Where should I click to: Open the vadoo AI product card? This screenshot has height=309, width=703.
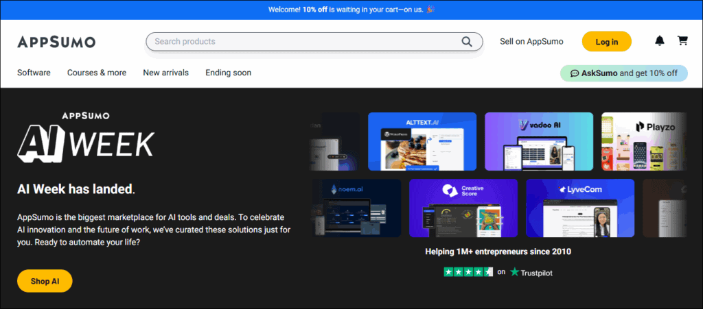click(539, 141)
